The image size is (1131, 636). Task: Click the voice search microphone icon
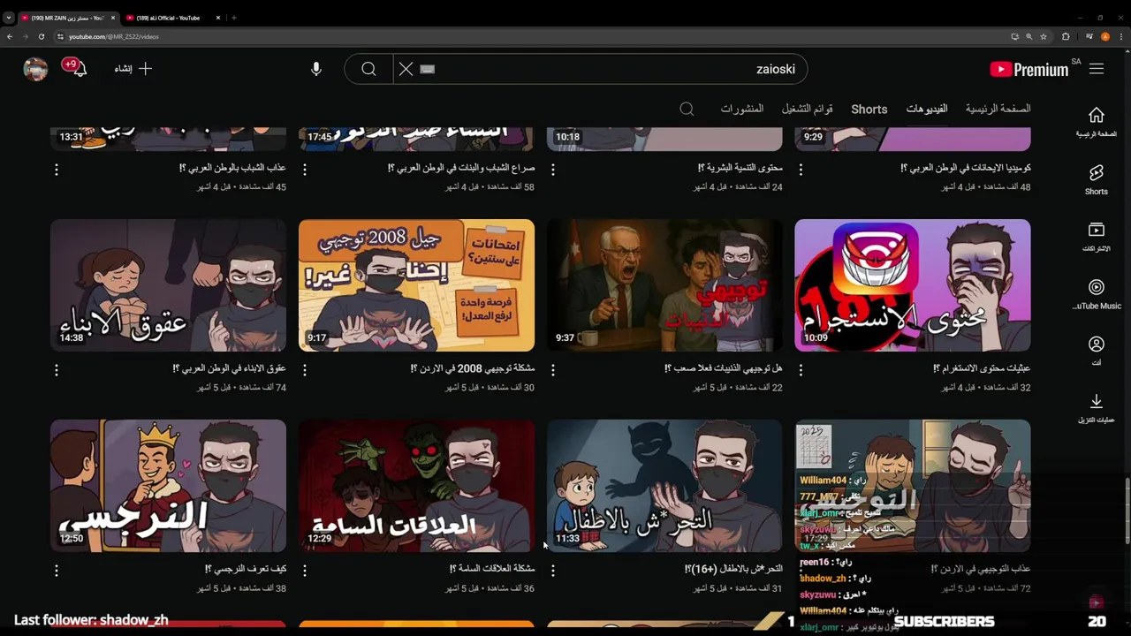click(x=316, y=69)
